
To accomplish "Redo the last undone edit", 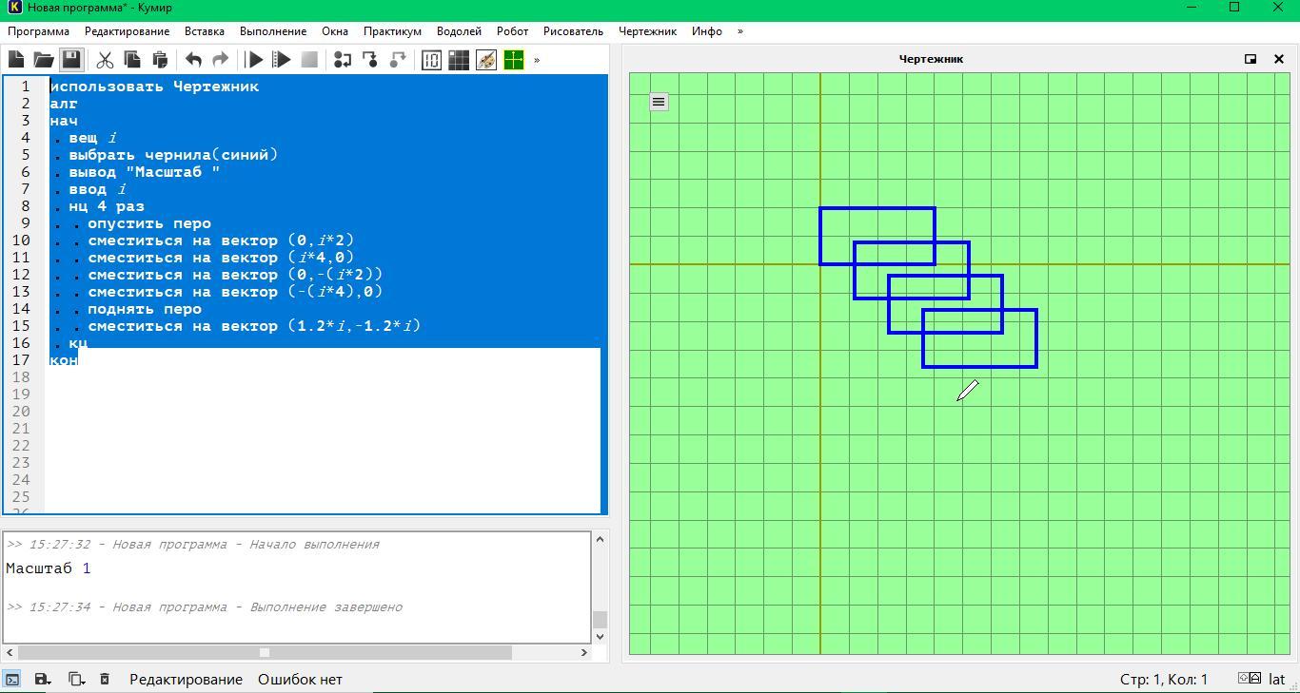I will click(x=221, y=60).
